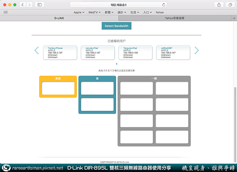
Task: Add a new tab with plus button
Action: pos(234,18)
